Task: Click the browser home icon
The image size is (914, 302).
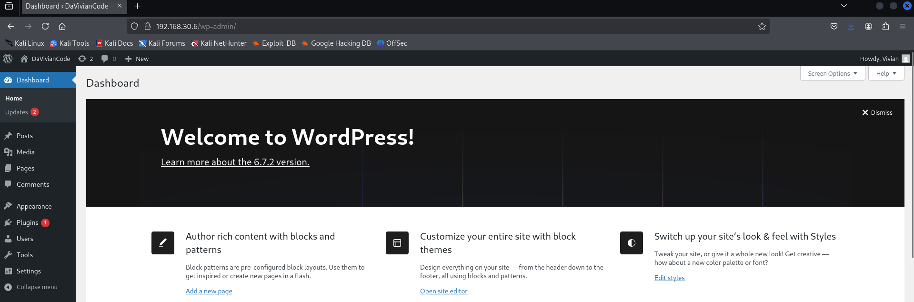Action: click(x=62, y=26)
